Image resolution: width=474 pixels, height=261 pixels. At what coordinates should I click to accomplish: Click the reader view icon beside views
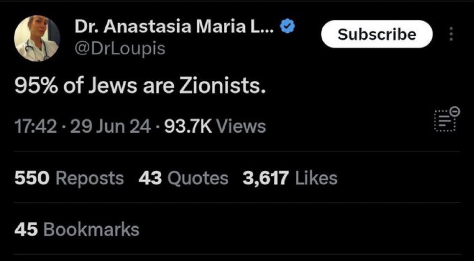click(x=445, y=120)
